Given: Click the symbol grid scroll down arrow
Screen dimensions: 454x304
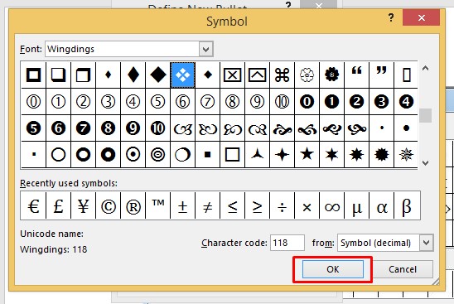Looking at the screenshot, I should [425, 163].
